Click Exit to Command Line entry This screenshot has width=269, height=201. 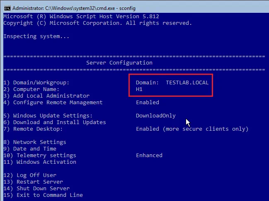coord(43,195)
